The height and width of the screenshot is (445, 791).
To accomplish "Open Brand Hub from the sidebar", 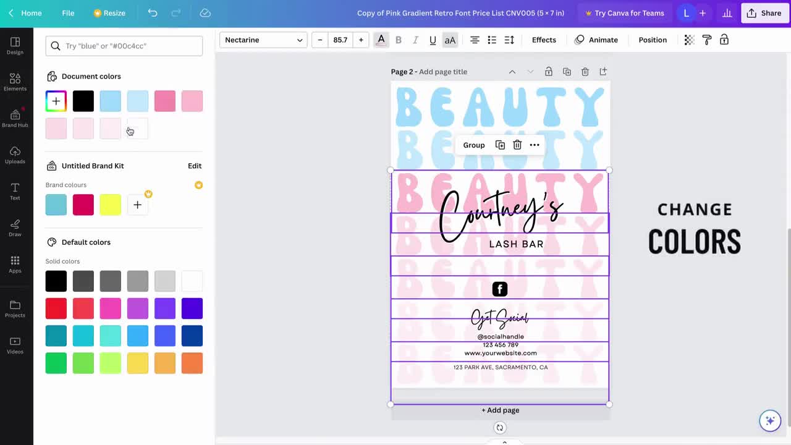I will (15, 118).
